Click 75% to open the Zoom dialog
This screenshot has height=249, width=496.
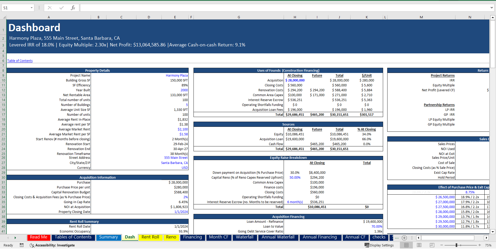click(487, 245)
